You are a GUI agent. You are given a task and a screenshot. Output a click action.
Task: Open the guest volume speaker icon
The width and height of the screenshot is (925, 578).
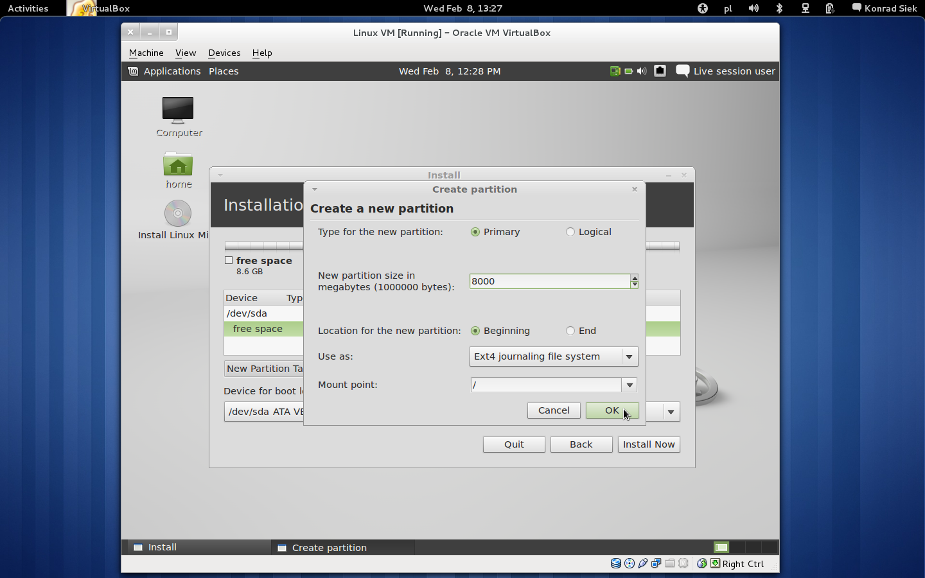point(642,71)
